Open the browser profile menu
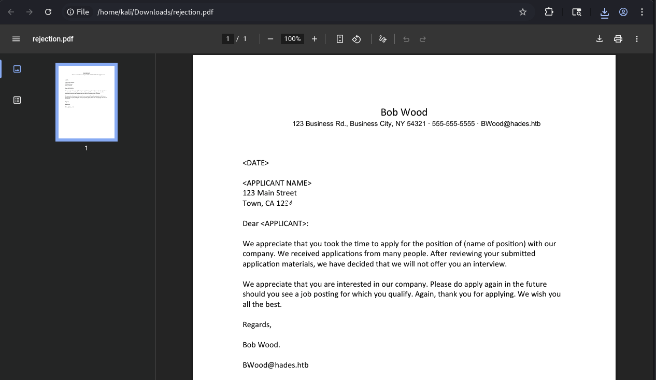Screen dimensions: 656x380 click(623, 11)
